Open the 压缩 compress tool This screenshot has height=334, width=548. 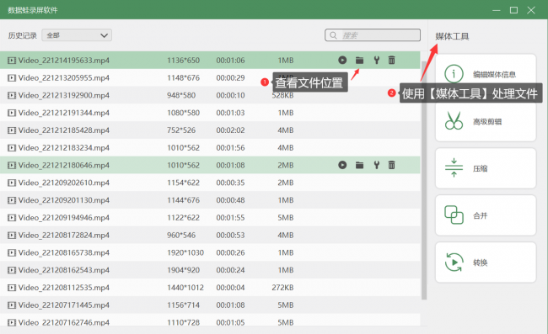486,168
